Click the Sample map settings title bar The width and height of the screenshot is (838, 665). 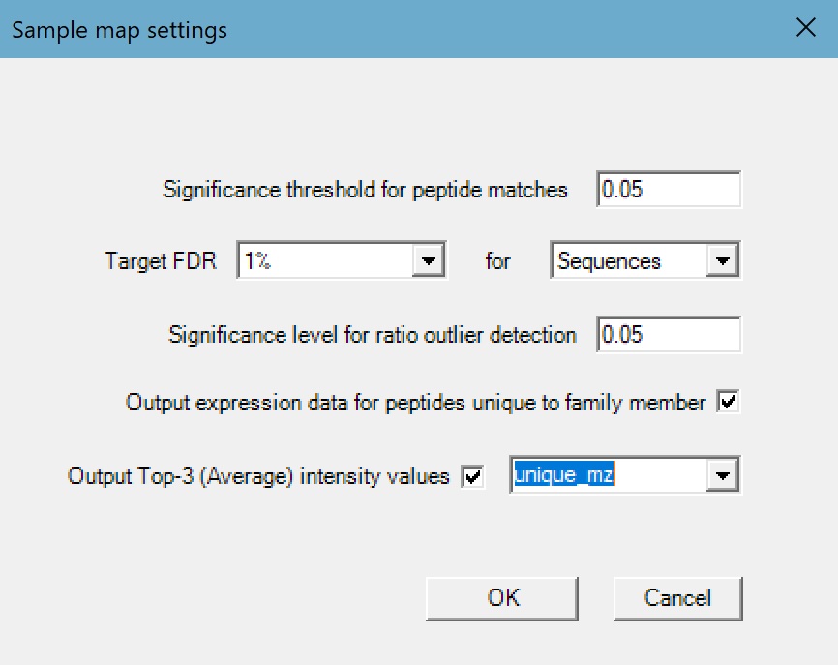(x=387, y=29)
